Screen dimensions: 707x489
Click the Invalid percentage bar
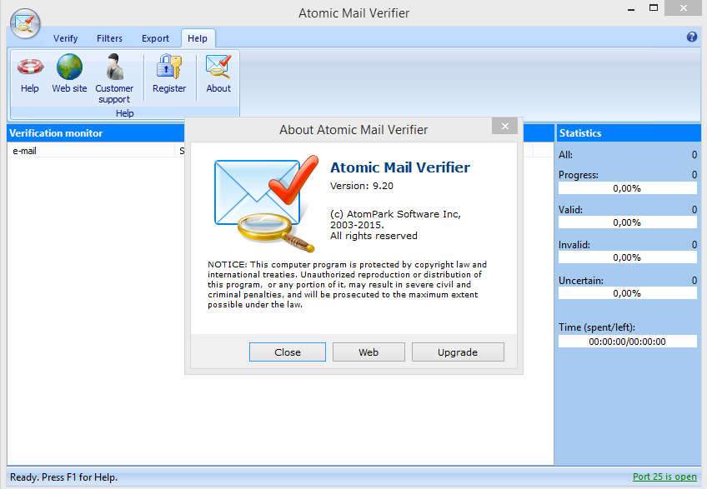click(627, 257)
